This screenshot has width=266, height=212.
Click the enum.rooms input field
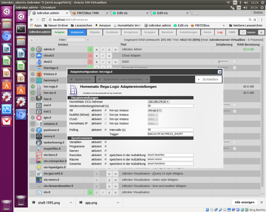[x=170, y=159]
